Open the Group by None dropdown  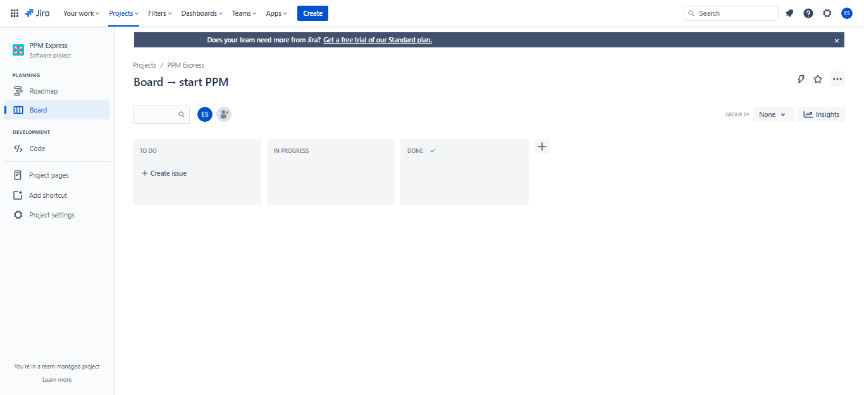pos(774,114)
